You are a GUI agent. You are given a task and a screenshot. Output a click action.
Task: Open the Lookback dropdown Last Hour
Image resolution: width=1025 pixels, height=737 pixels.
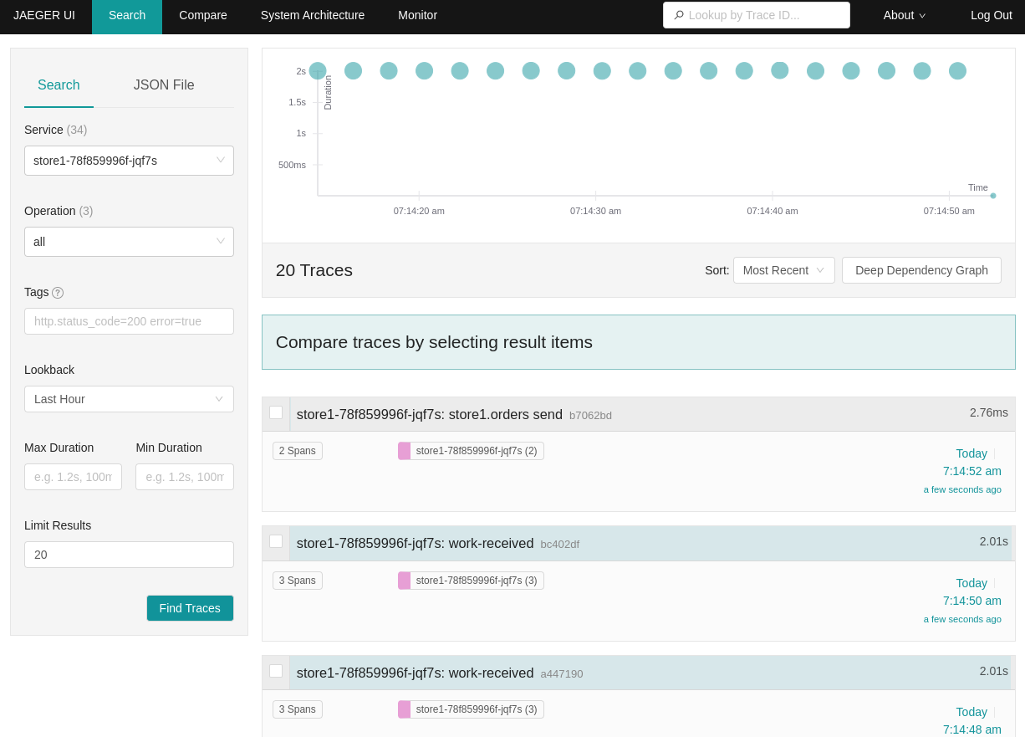coord(129,399)
